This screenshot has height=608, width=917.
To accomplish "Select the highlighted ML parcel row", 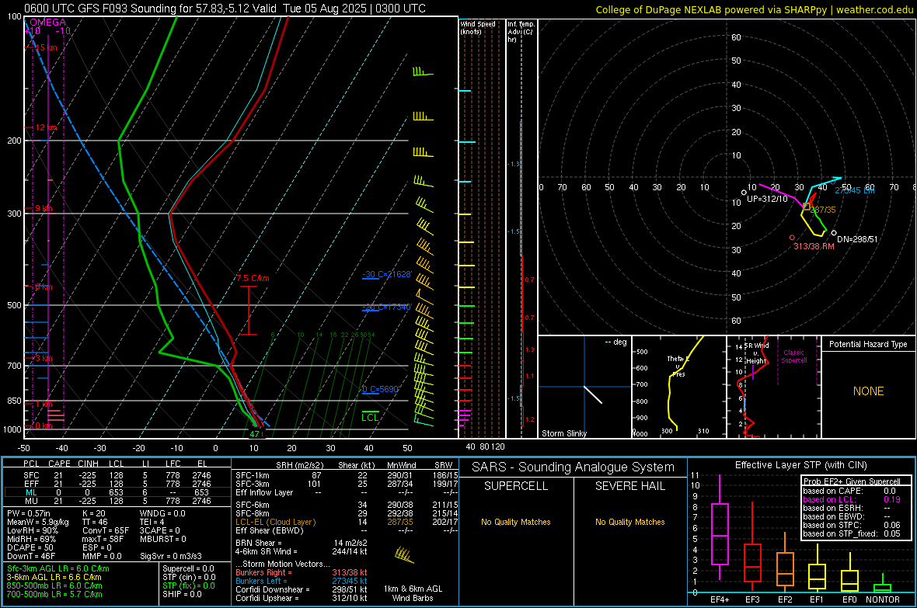I will coord(117,492).
